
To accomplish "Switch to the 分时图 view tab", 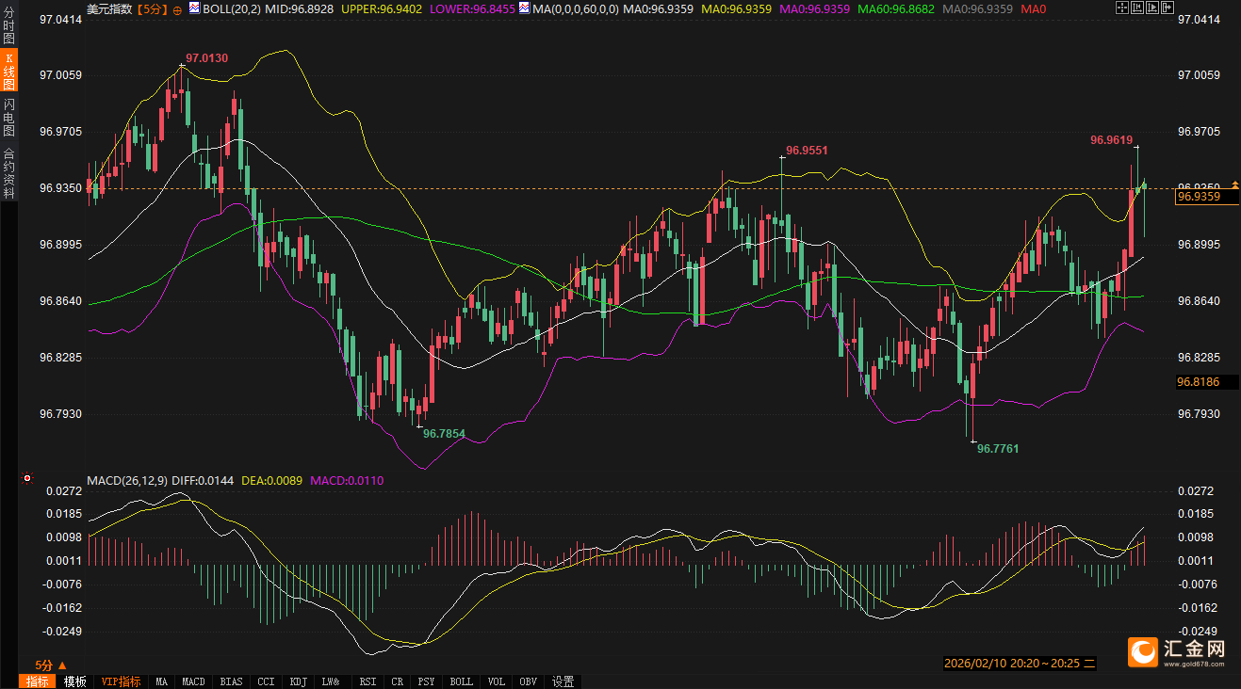I will [8, 26].
